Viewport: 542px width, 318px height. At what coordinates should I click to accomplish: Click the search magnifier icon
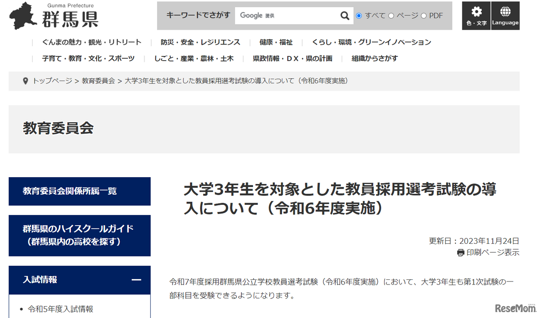tap(345, 15)
